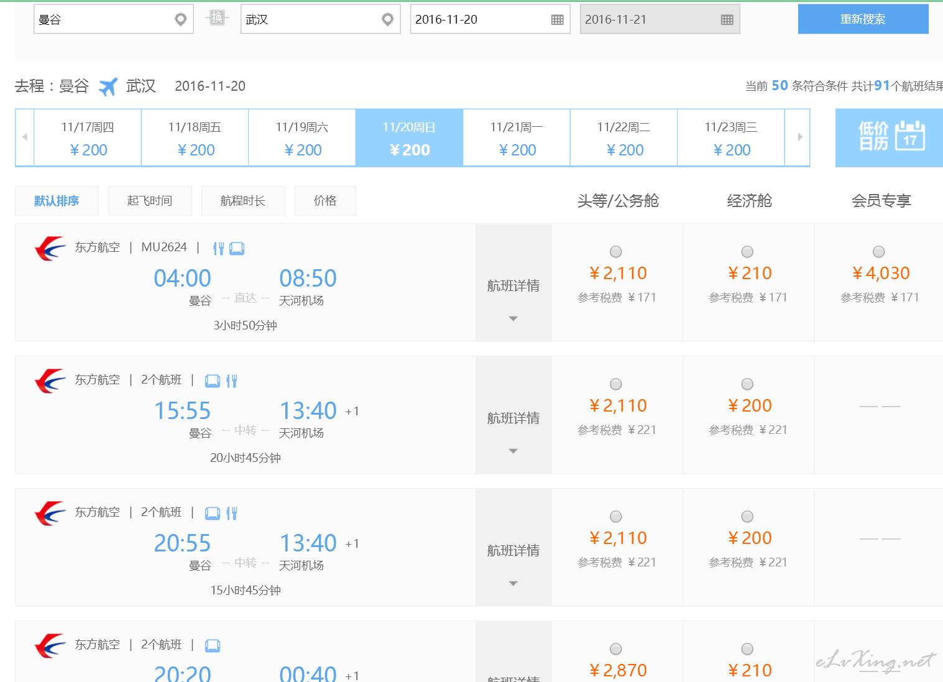Select 20:55 flight business class ¥2,110 radio
The image size is (943, 682).
pos(616,517)
